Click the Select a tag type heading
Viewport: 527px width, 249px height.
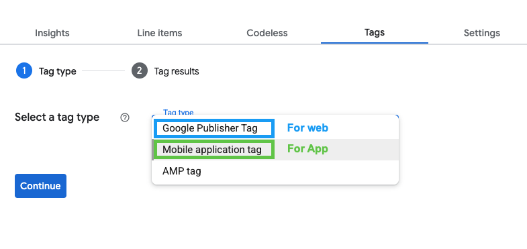click(x=57, y=117)
